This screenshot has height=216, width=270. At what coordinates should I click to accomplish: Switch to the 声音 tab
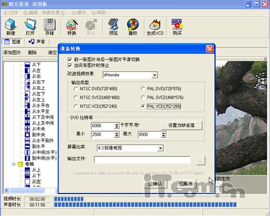tap(37, 42)
